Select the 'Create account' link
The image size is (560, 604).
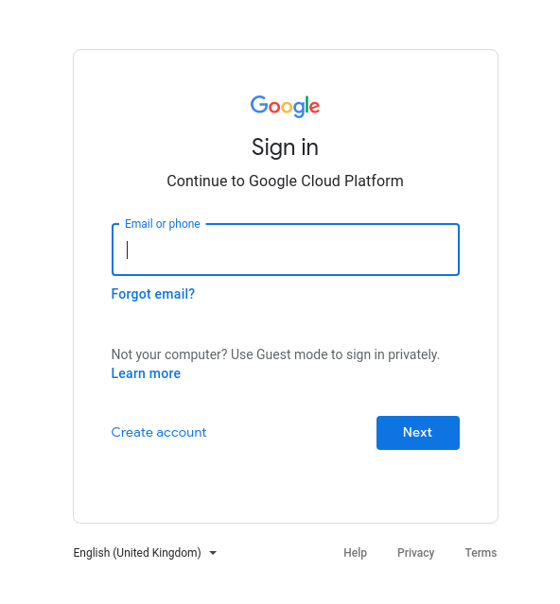coord(159,432)
